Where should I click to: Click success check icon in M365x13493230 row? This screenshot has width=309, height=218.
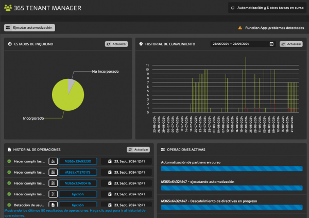point(9,161)
